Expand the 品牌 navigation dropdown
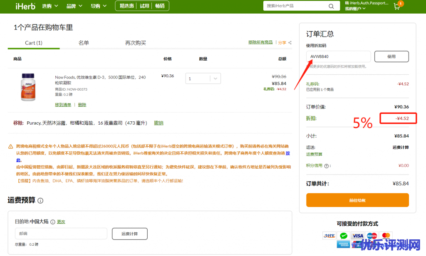The image size is (426, 256). (74, 6)
